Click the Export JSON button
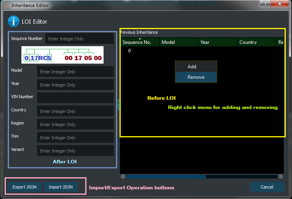 pos(25,187)
